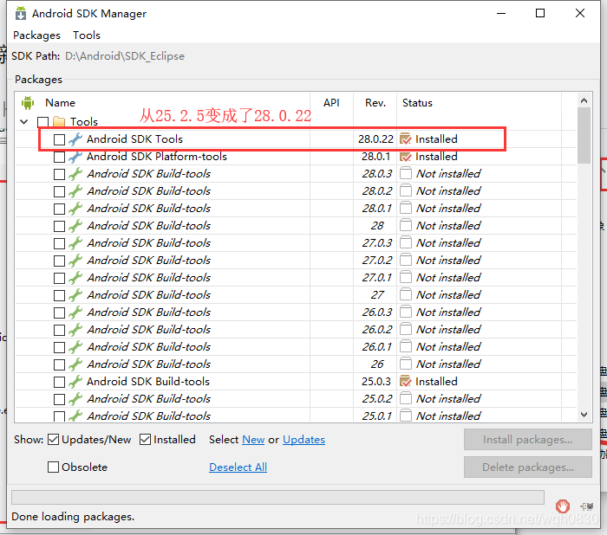Click the red stop hand icon

[563, 506]
